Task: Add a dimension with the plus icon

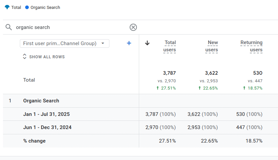Action: [x=129, y=43]
